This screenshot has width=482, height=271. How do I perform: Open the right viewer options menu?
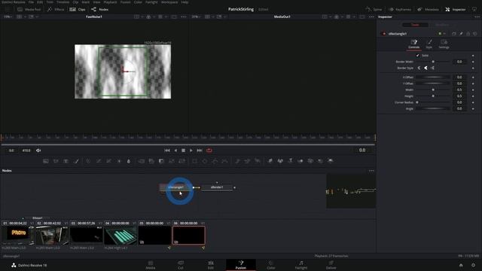click(371, 17)
